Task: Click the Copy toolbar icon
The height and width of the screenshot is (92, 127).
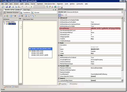Action: pyautogui.click(x=16, y=7)
